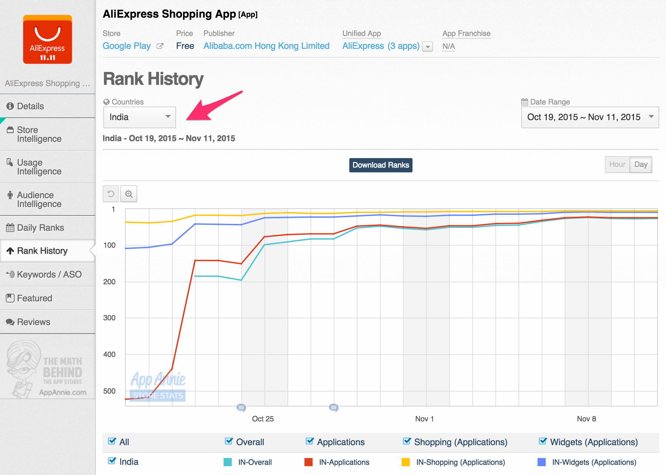The width and height of the screenshot is (666, 475).
Task: Open the AliExpress (3 apps) unified app link
Action: pyautogui.click(x=381, y=46)
